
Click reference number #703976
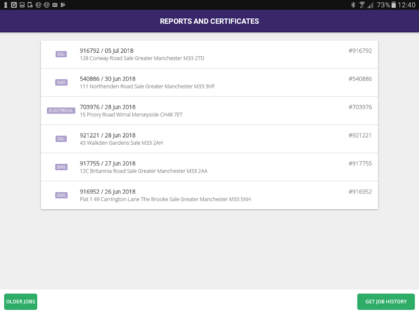point(360,107)
